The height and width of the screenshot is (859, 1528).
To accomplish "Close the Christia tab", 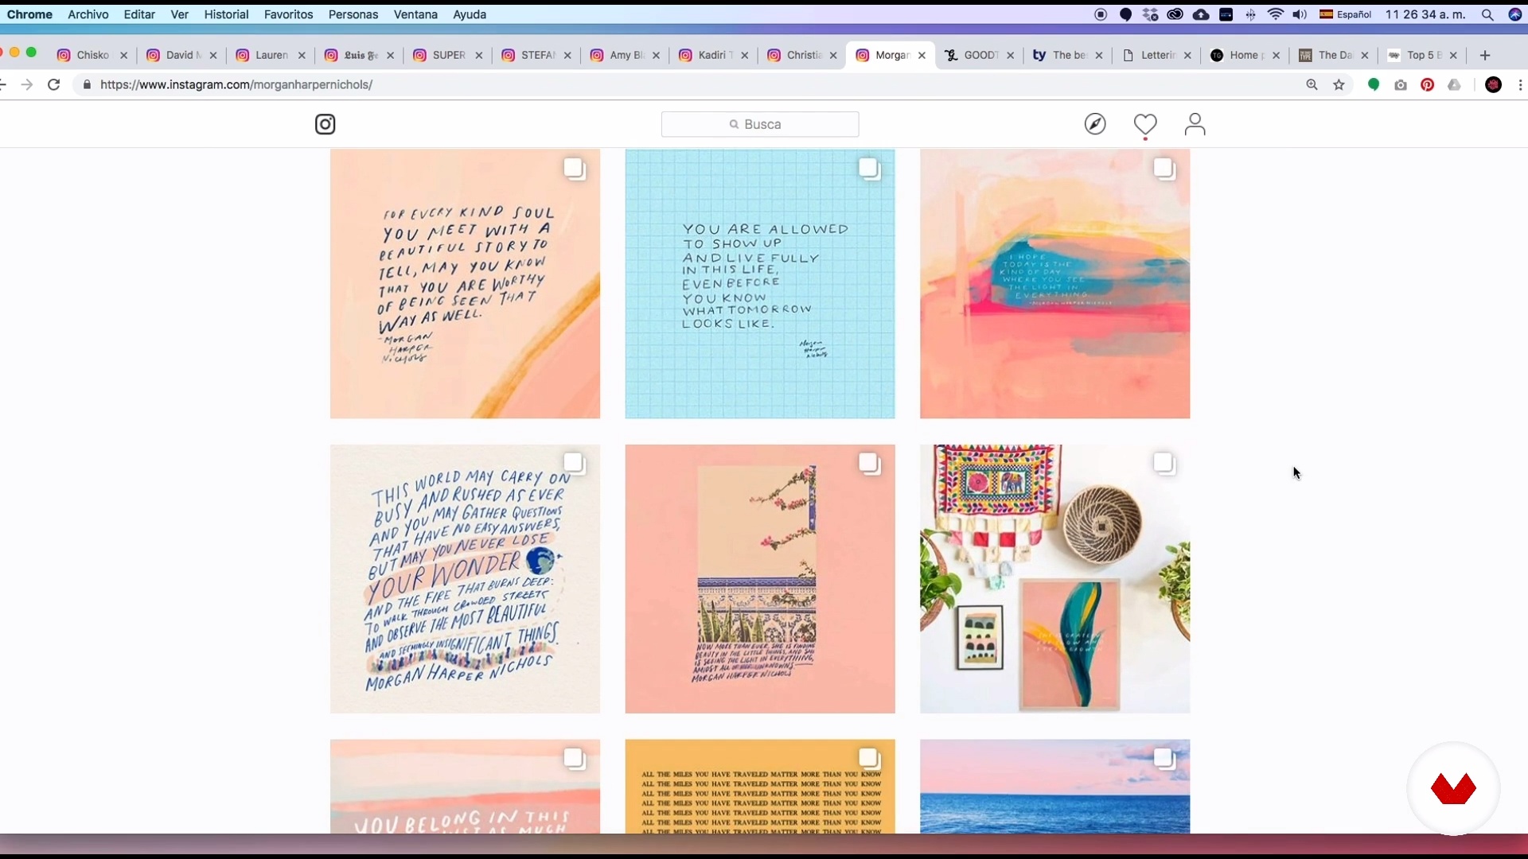I will point(833,55).
